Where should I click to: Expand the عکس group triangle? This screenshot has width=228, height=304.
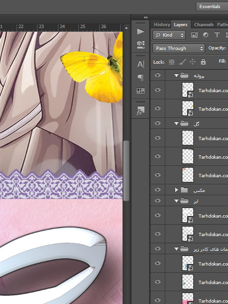click(x=176, y=190)
